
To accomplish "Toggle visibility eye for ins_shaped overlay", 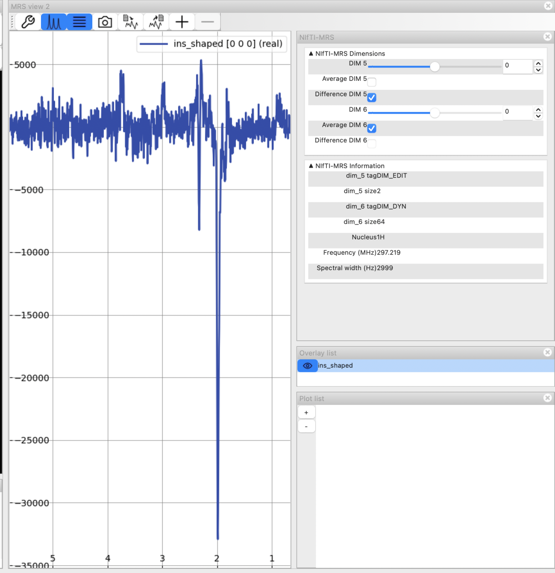I will [307, 366].
